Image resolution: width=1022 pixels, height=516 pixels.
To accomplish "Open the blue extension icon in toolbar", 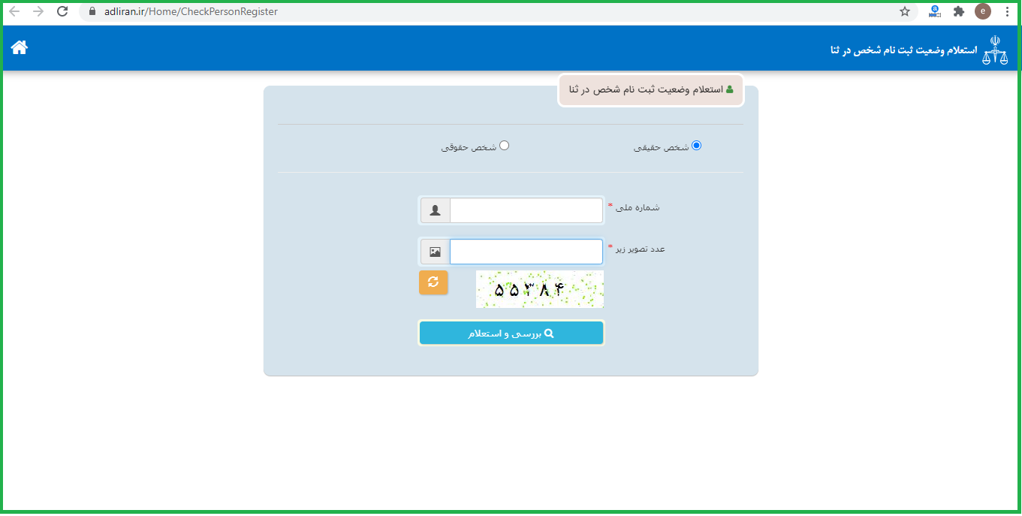I will point(935,11).
